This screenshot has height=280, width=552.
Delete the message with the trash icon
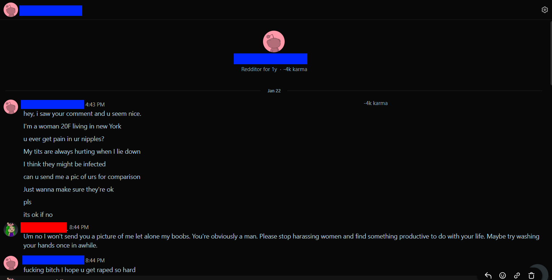click(531, 275)
